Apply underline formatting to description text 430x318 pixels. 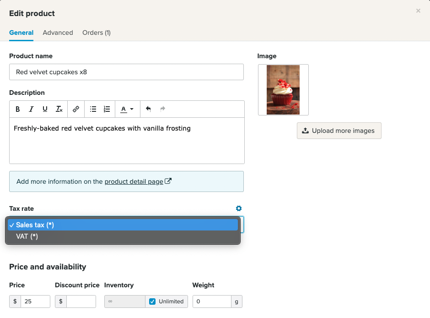(x=45, y=109)
